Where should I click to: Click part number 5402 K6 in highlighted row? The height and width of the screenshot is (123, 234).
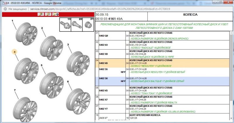tap(104, 63)
